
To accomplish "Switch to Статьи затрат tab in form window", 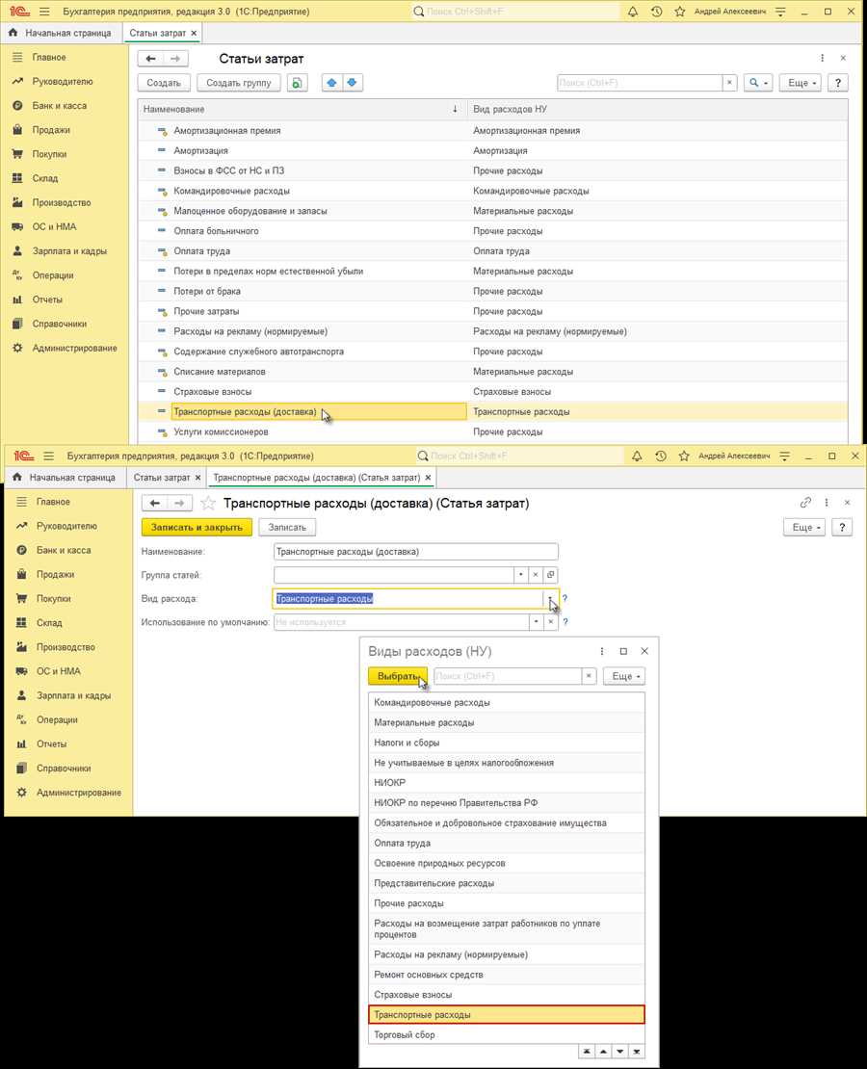I will 162,478.
